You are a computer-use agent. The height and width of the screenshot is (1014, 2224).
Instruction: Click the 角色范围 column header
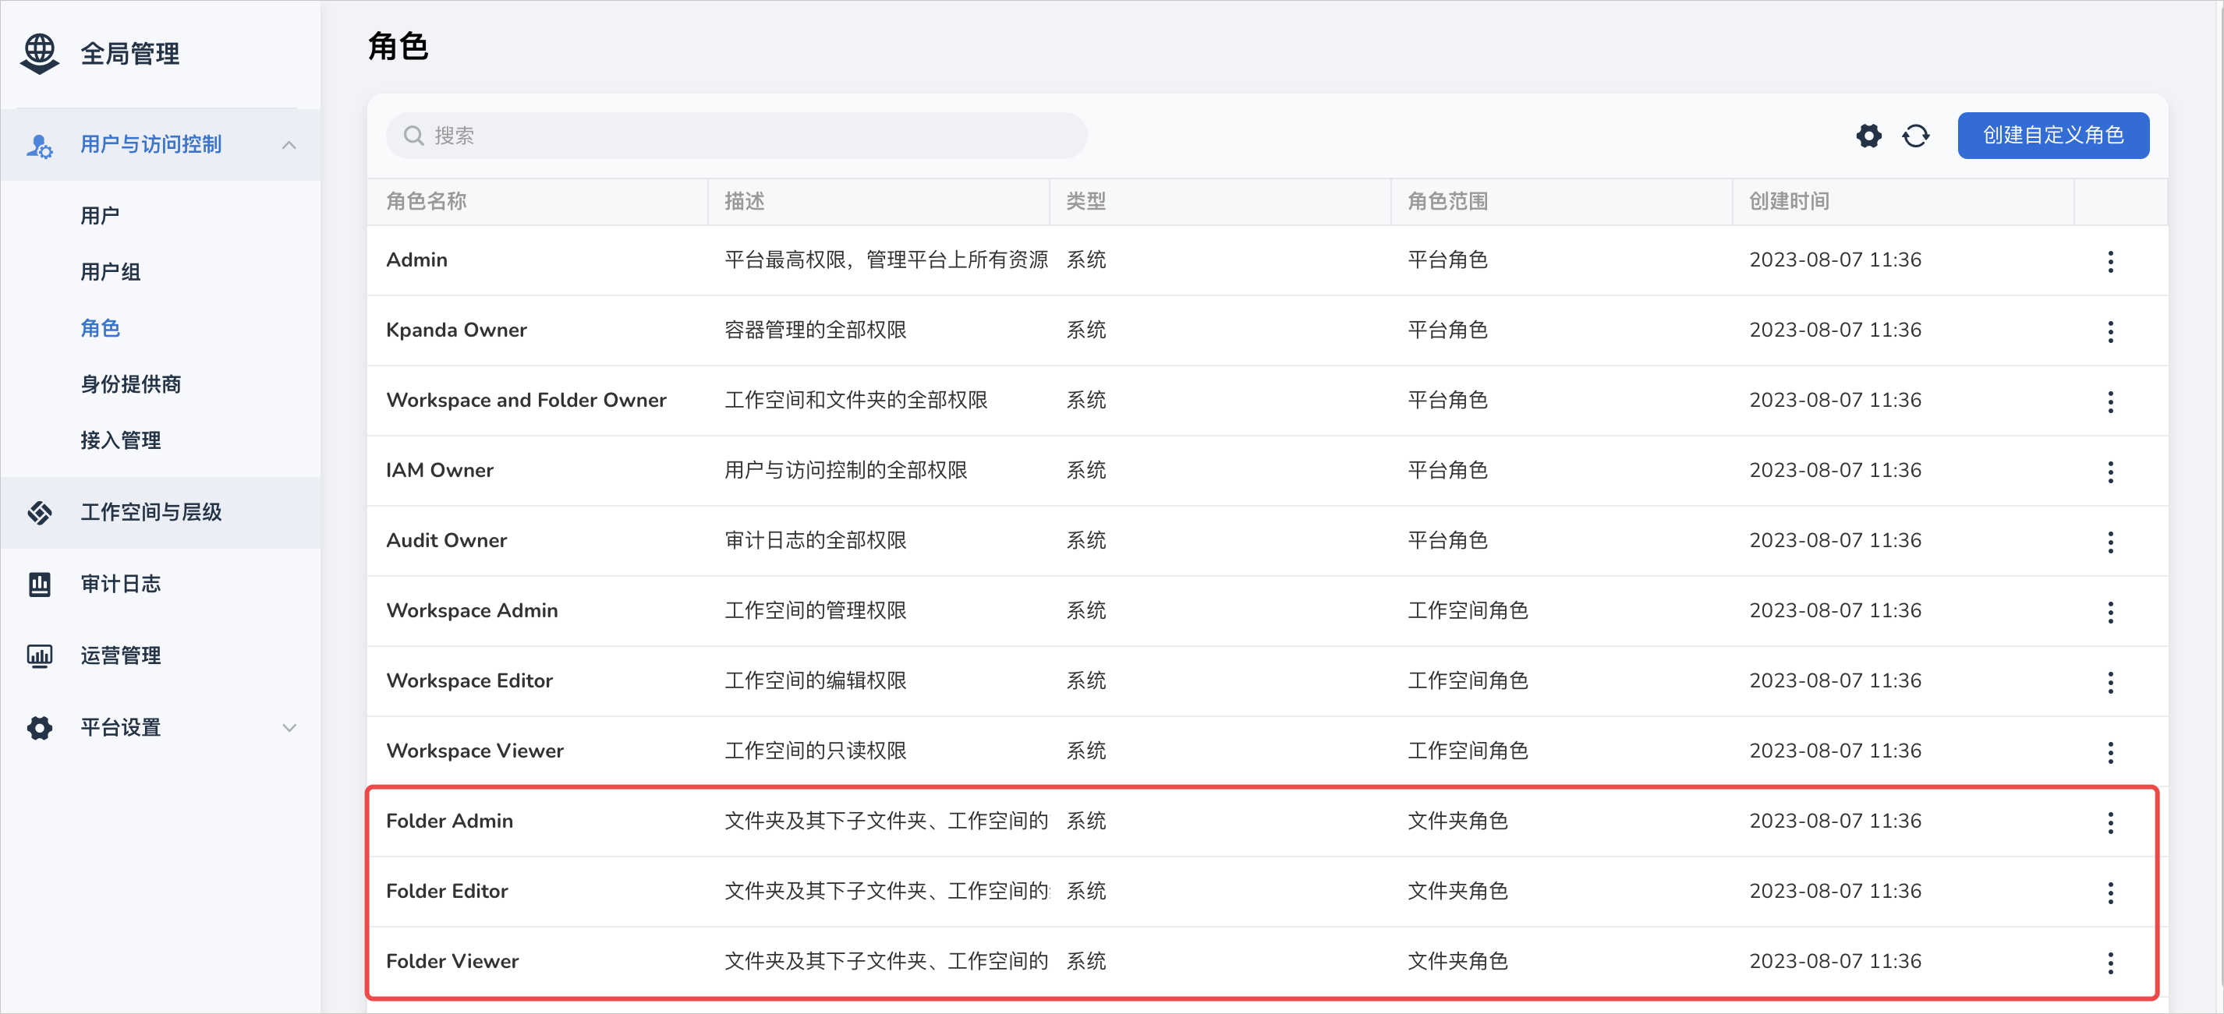coord(1448,201)
